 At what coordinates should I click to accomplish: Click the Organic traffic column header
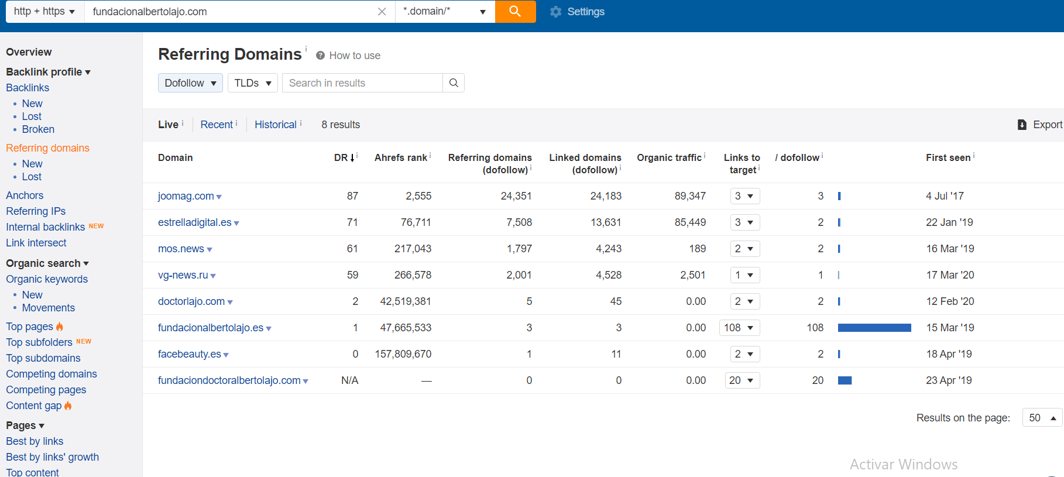(x=669, y=158)
